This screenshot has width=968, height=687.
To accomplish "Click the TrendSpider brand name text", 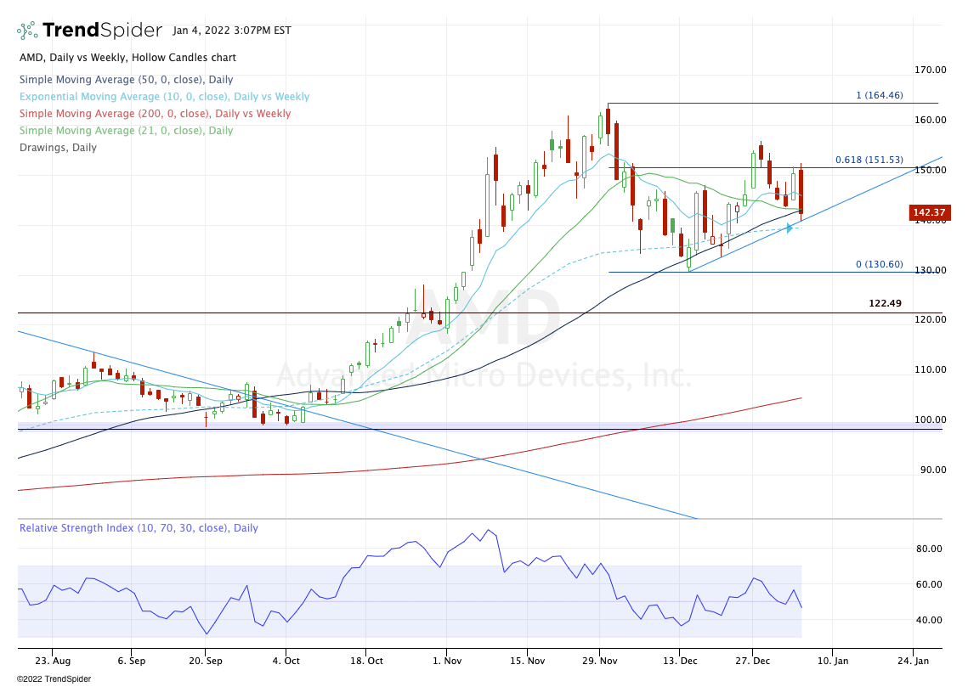I will (103, 30).
